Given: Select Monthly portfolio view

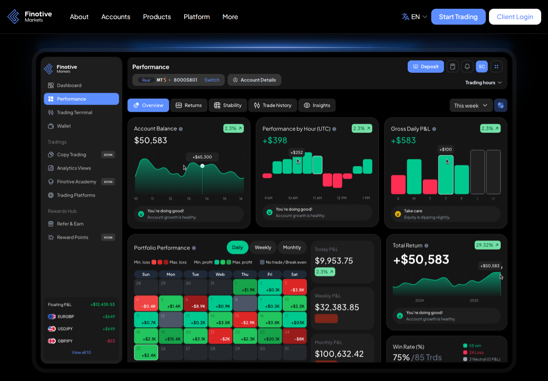Looking at the screenshot, I should (292, 247).
